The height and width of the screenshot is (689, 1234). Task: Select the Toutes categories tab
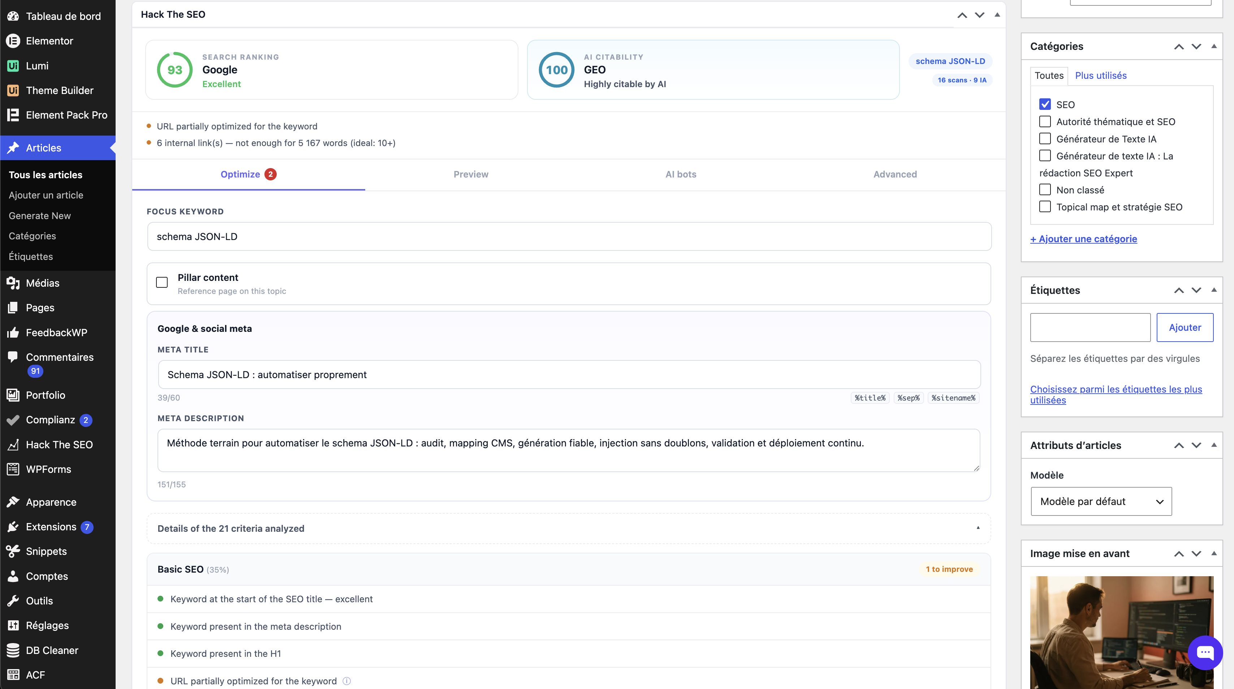(1049, 76)
